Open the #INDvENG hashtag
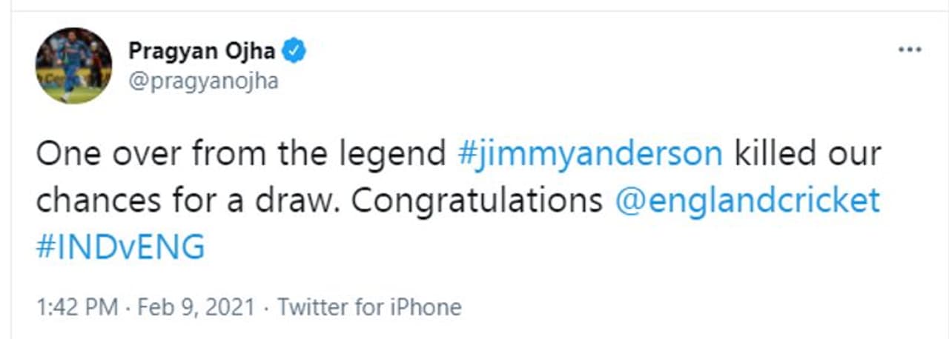Viewport: 949px width, 339px height. point(120,247)
